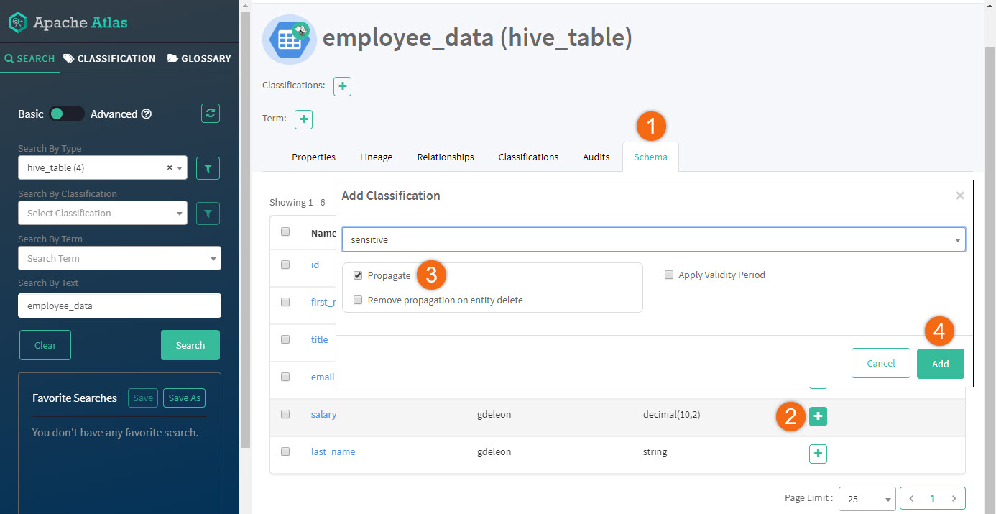This screenshot has width=996, height=514.
Task: Switch to the Lineage tab
Action: 376,157
